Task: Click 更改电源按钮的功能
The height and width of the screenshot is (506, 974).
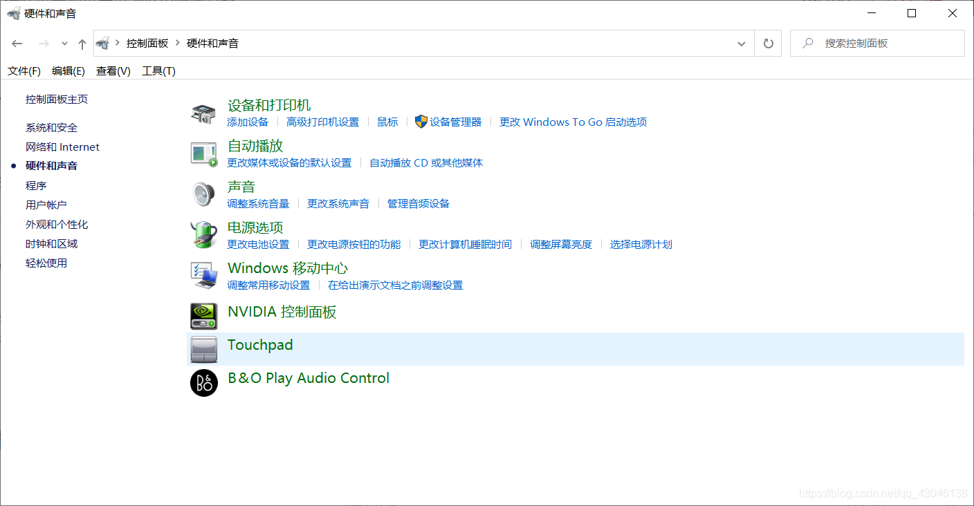Action: [x=354, y=244]
